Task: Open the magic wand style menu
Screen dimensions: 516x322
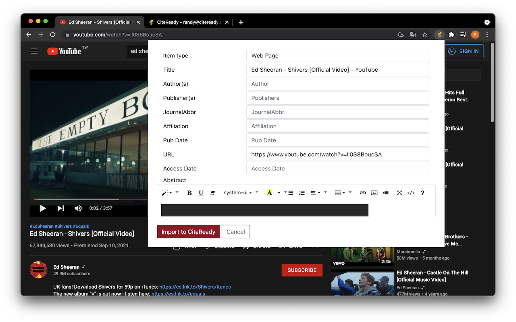Action: [x=167, y=193]
